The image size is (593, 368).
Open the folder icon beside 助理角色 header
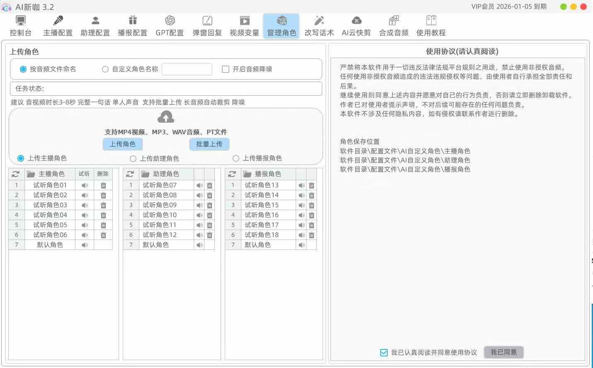pyautogui.click(x=145, y=174)
